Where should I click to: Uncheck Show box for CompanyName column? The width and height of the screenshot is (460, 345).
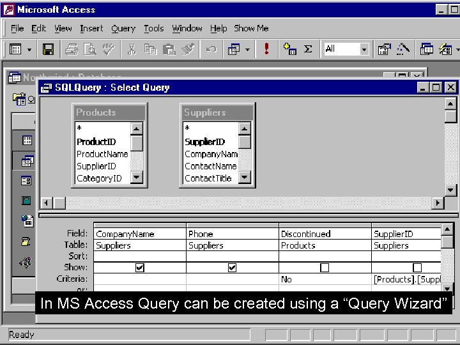click(140, 268)
